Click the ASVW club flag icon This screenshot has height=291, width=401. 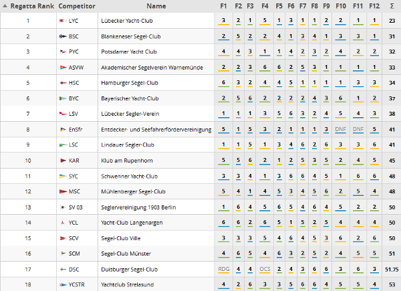pos(63,68)
